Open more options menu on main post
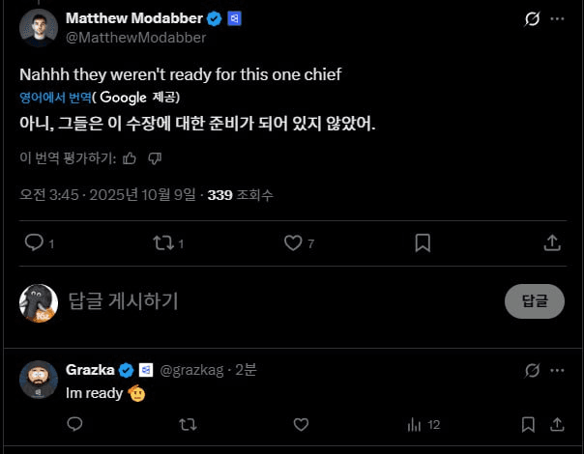 pos(558,18)
